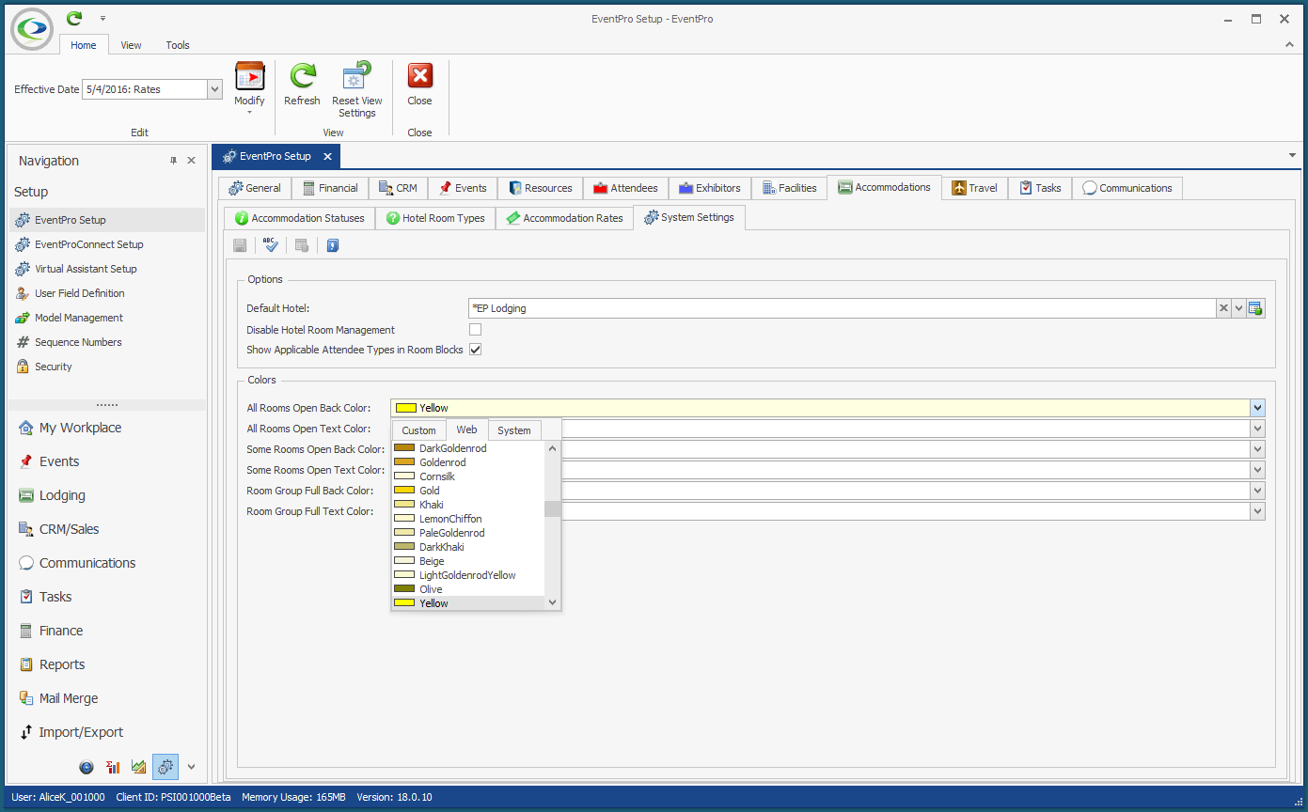The height and width of the screenshot is (812, 1308).
Task: Click the Refresh icon in the ribbon
Action: (302, 76)
